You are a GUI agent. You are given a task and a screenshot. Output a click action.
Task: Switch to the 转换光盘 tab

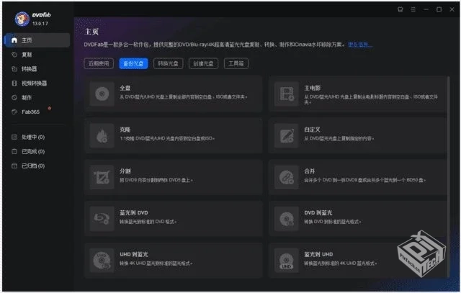pyautogui.click(x=168, y=63)
